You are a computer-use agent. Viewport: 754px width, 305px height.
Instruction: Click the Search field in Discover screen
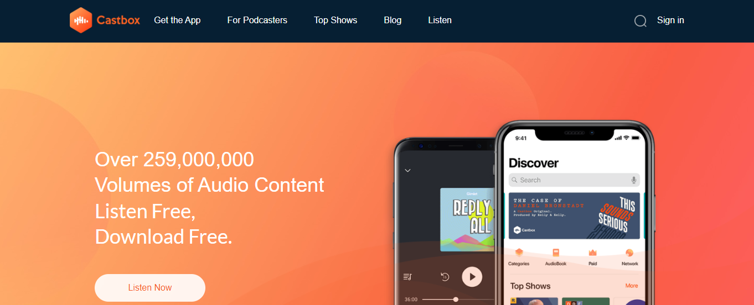[574, 180]
